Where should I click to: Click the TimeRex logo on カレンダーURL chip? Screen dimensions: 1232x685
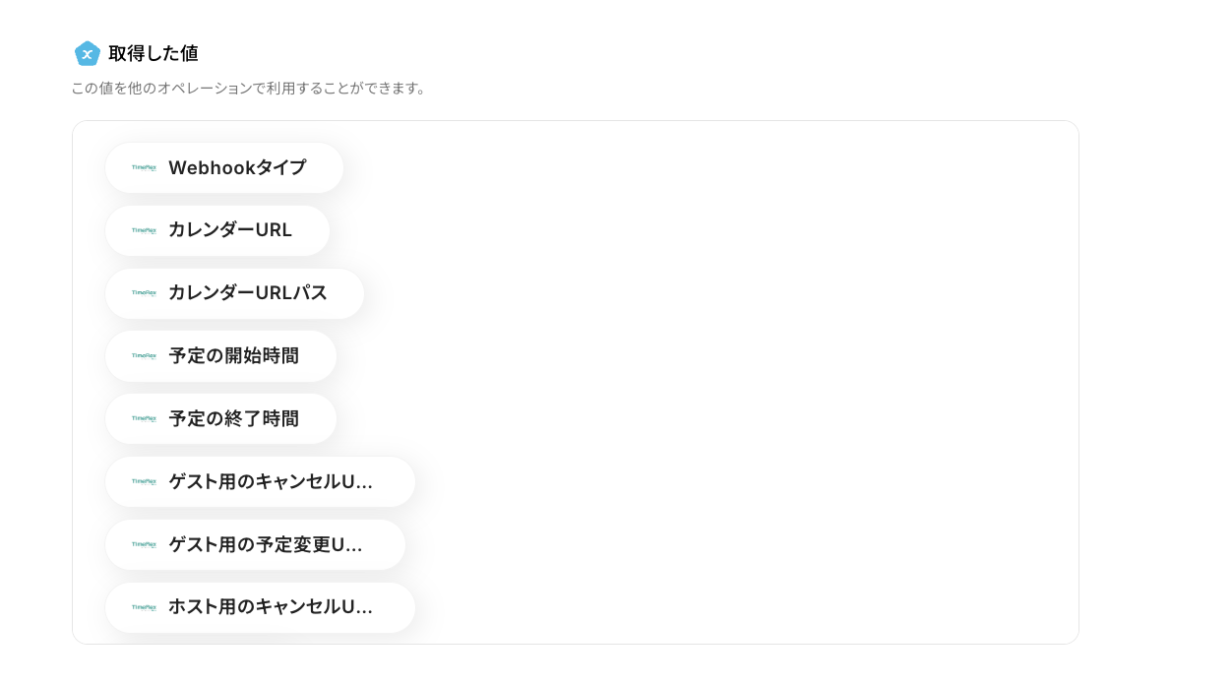point(144,230)
